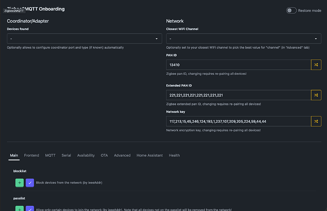327x211 pixels.
Task: Generate a random Network key
Action: 316,121
